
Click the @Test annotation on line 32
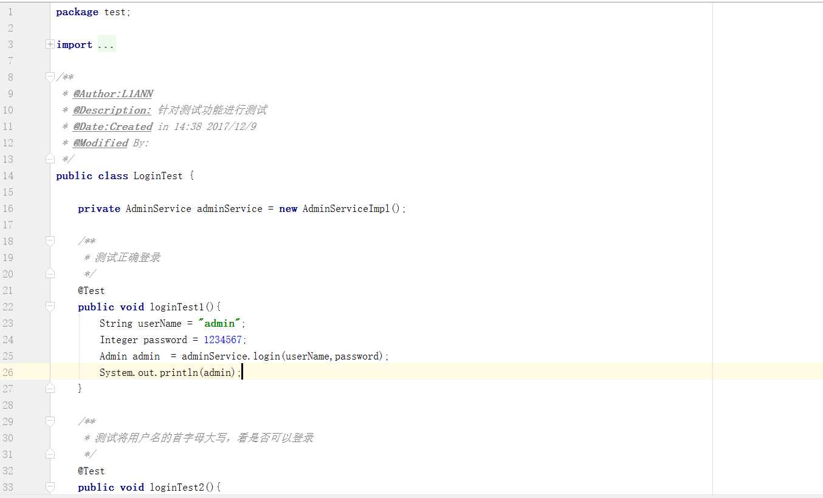pos(91,471)
